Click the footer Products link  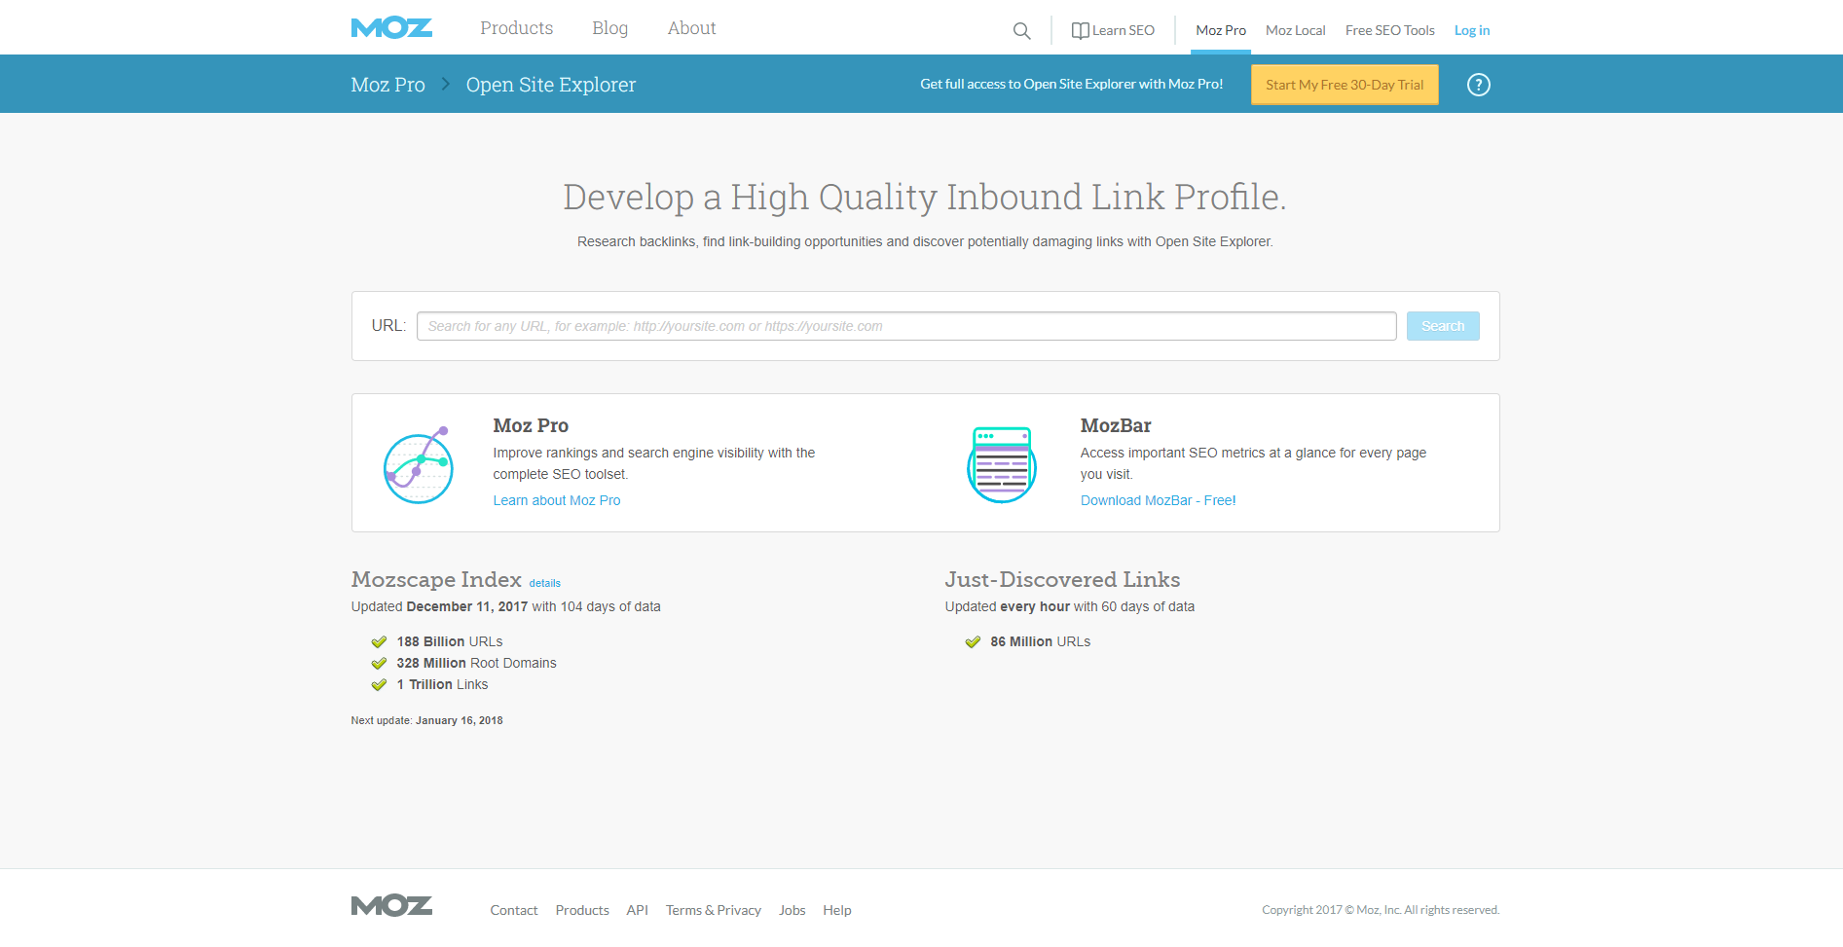(582, 910)
